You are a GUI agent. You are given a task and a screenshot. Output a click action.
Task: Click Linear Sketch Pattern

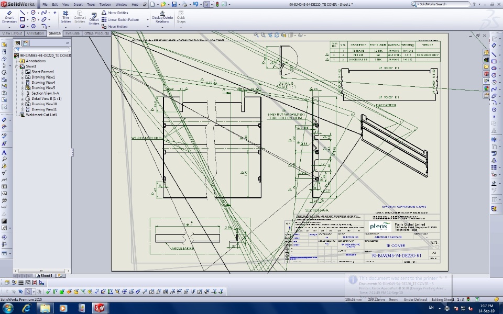tap(121, 19)
